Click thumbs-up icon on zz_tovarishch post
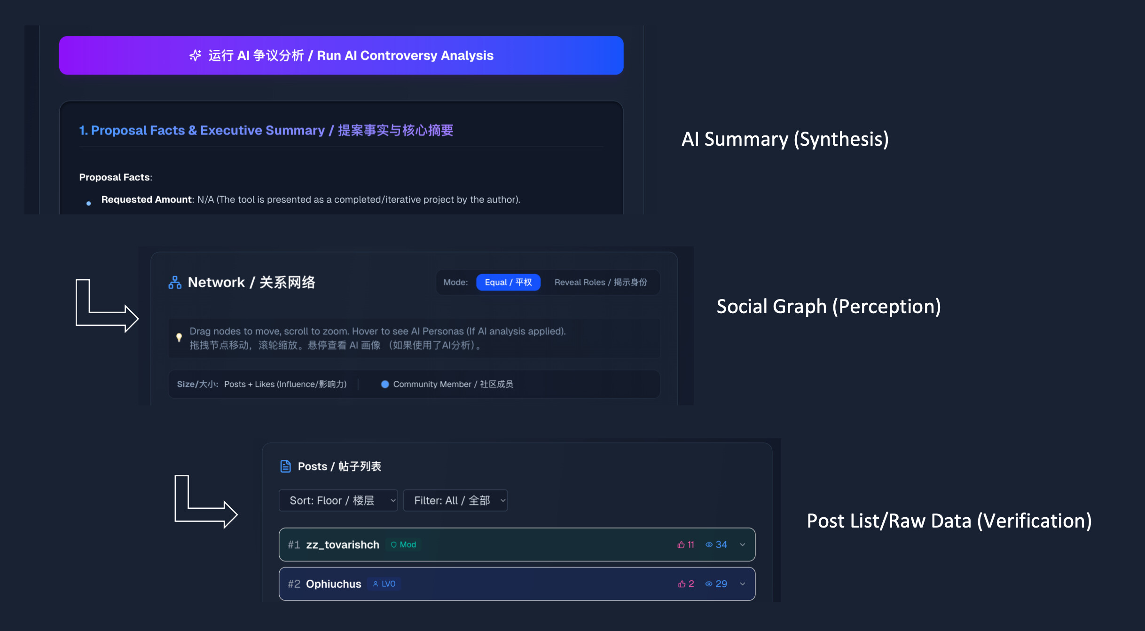 pyautogui.click(x=681, y=545)
